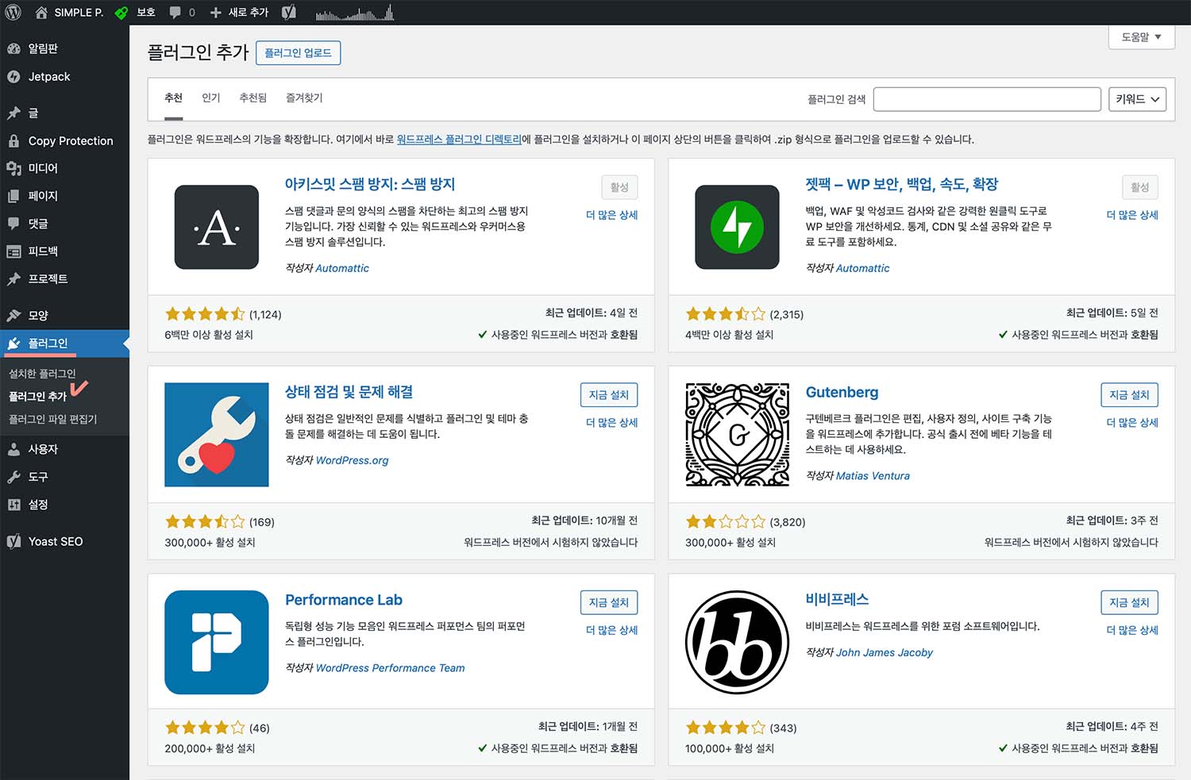Open 비비프레스 plugin title link
This screenshot has height=780, width=1191.
pos(837,600)
